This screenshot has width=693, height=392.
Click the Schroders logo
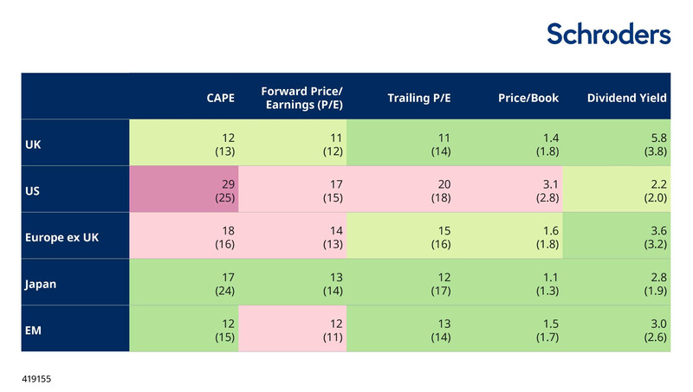608,34
